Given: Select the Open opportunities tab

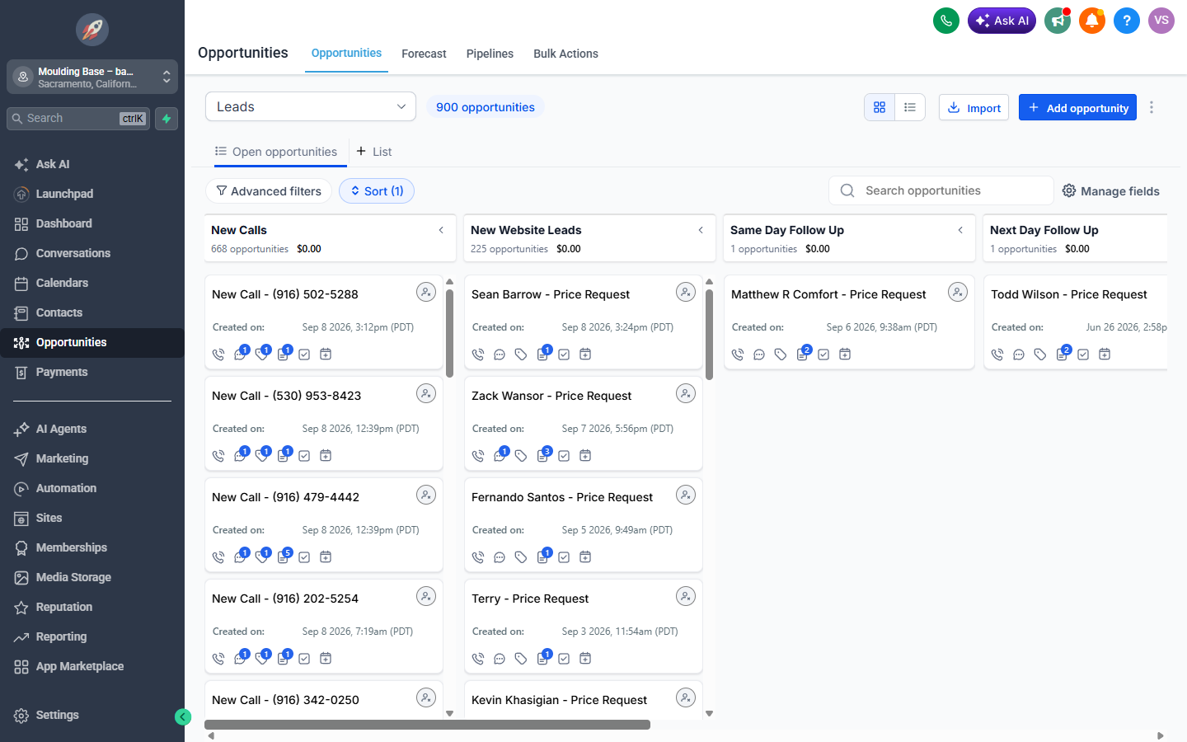Looking at the screenshot, I should pyautogui.click(x=276, y=152).
